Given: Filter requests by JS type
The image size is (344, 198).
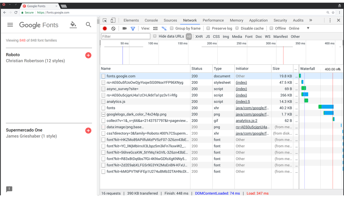Looking at the screenshot, I should tap(208, 36).
